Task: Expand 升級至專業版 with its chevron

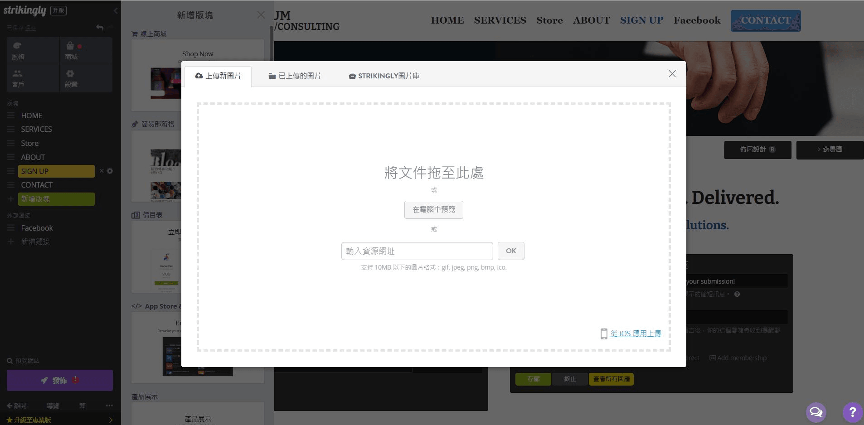Action: pos(110,420)
